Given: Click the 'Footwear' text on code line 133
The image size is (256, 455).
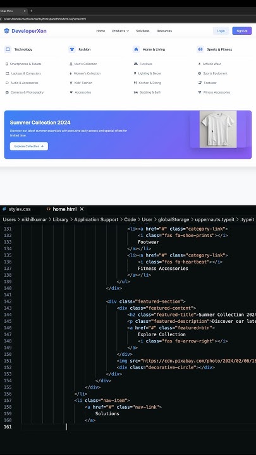Looking at the screenshot, I should point(149,242).
